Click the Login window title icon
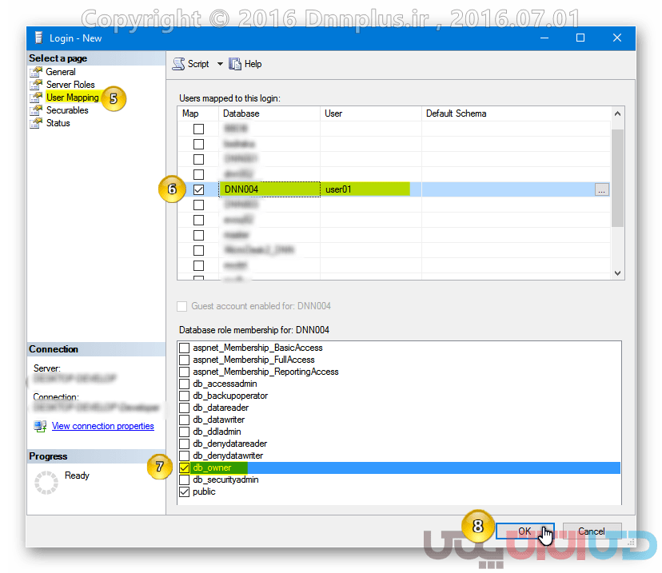The width and height of the screenshot is (662, 573). pos(38,38)
